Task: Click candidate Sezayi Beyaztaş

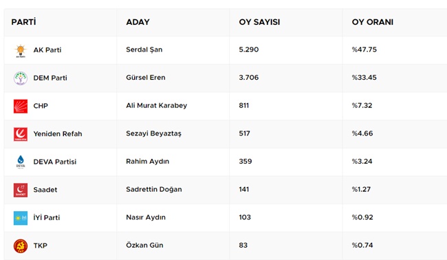Action: (x=153, y=133)
